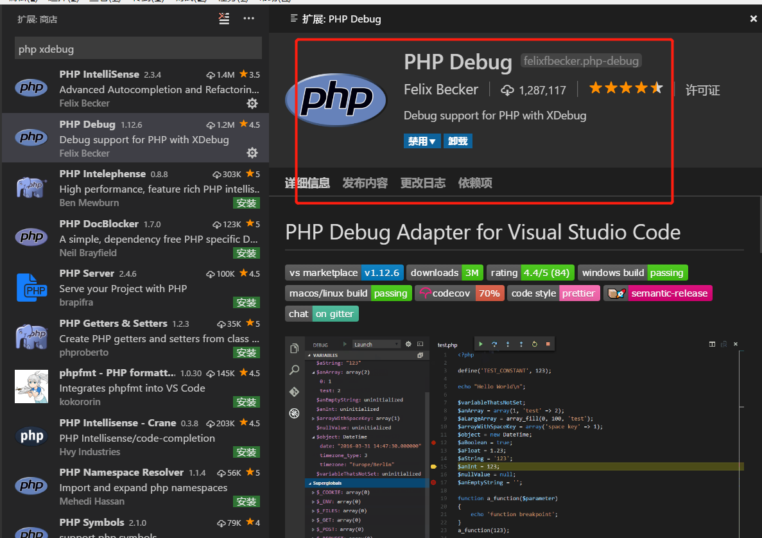Image resolution: width=762 pixels, height=538 pixels.
Task: Click the codecov 70% badge
Action: pos(460,293)
